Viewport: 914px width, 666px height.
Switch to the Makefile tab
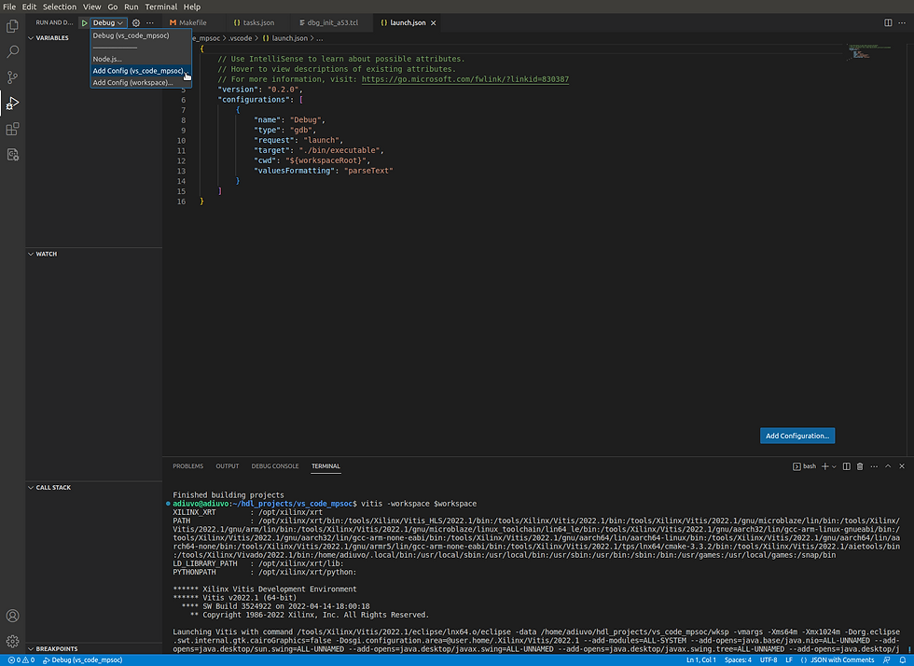pos(195,22)
